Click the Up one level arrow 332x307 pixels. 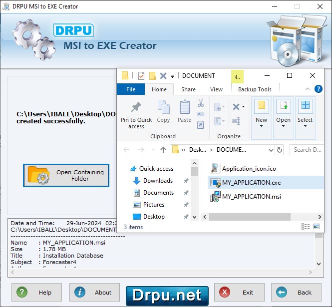click(163, 150)
